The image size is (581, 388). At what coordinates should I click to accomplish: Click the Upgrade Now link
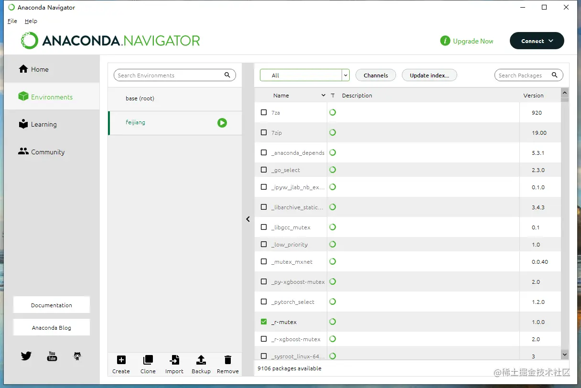tap(473, 41)
